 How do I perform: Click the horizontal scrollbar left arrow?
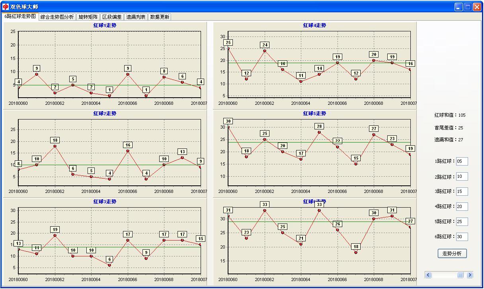point(428,275)
